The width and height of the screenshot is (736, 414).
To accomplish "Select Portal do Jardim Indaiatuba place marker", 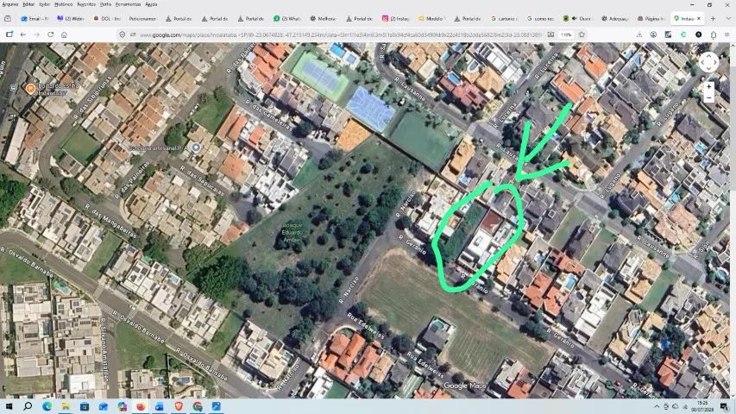I will 30,89.
